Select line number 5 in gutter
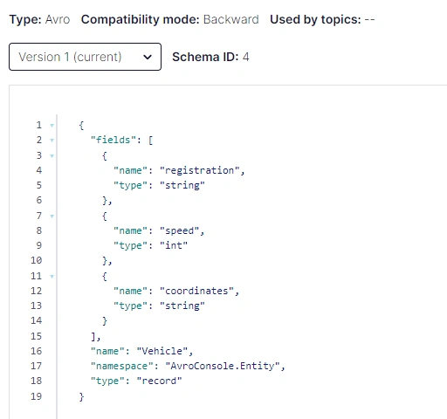 point(39,185)
